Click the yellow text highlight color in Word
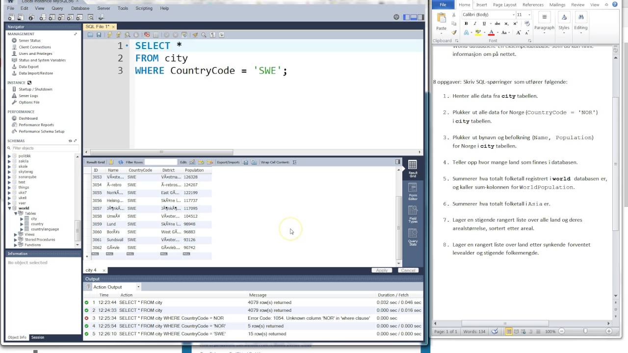Viewport: 628px width, 353px height. (478, 32)
